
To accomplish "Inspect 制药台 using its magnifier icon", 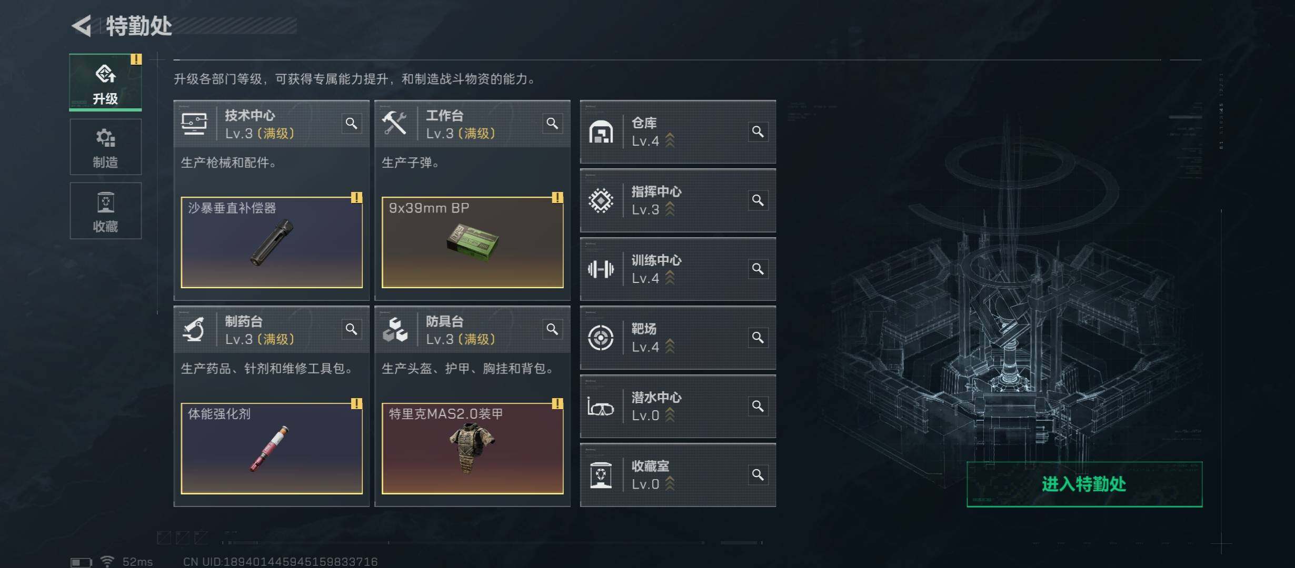I will (351, 329).
